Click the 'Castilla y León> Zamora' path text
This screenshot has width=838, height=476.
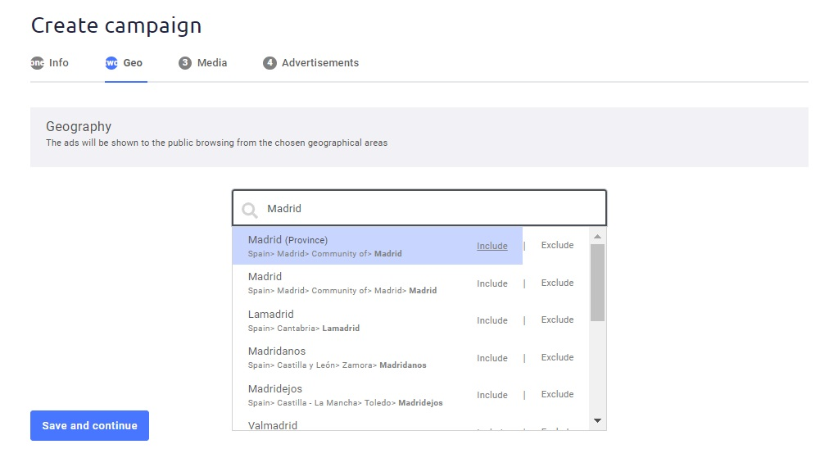coord(325,365)
